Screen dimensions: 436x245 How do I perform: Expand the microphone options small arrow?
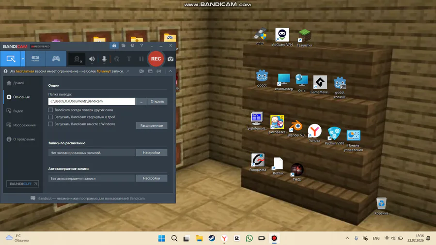click(104, 63)
